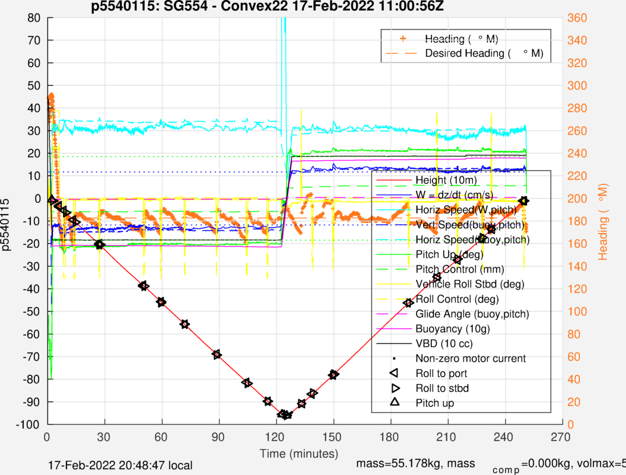Select the red Height (10m) legend line sample
Screen dimensions: 626x475
pos(394,180)
